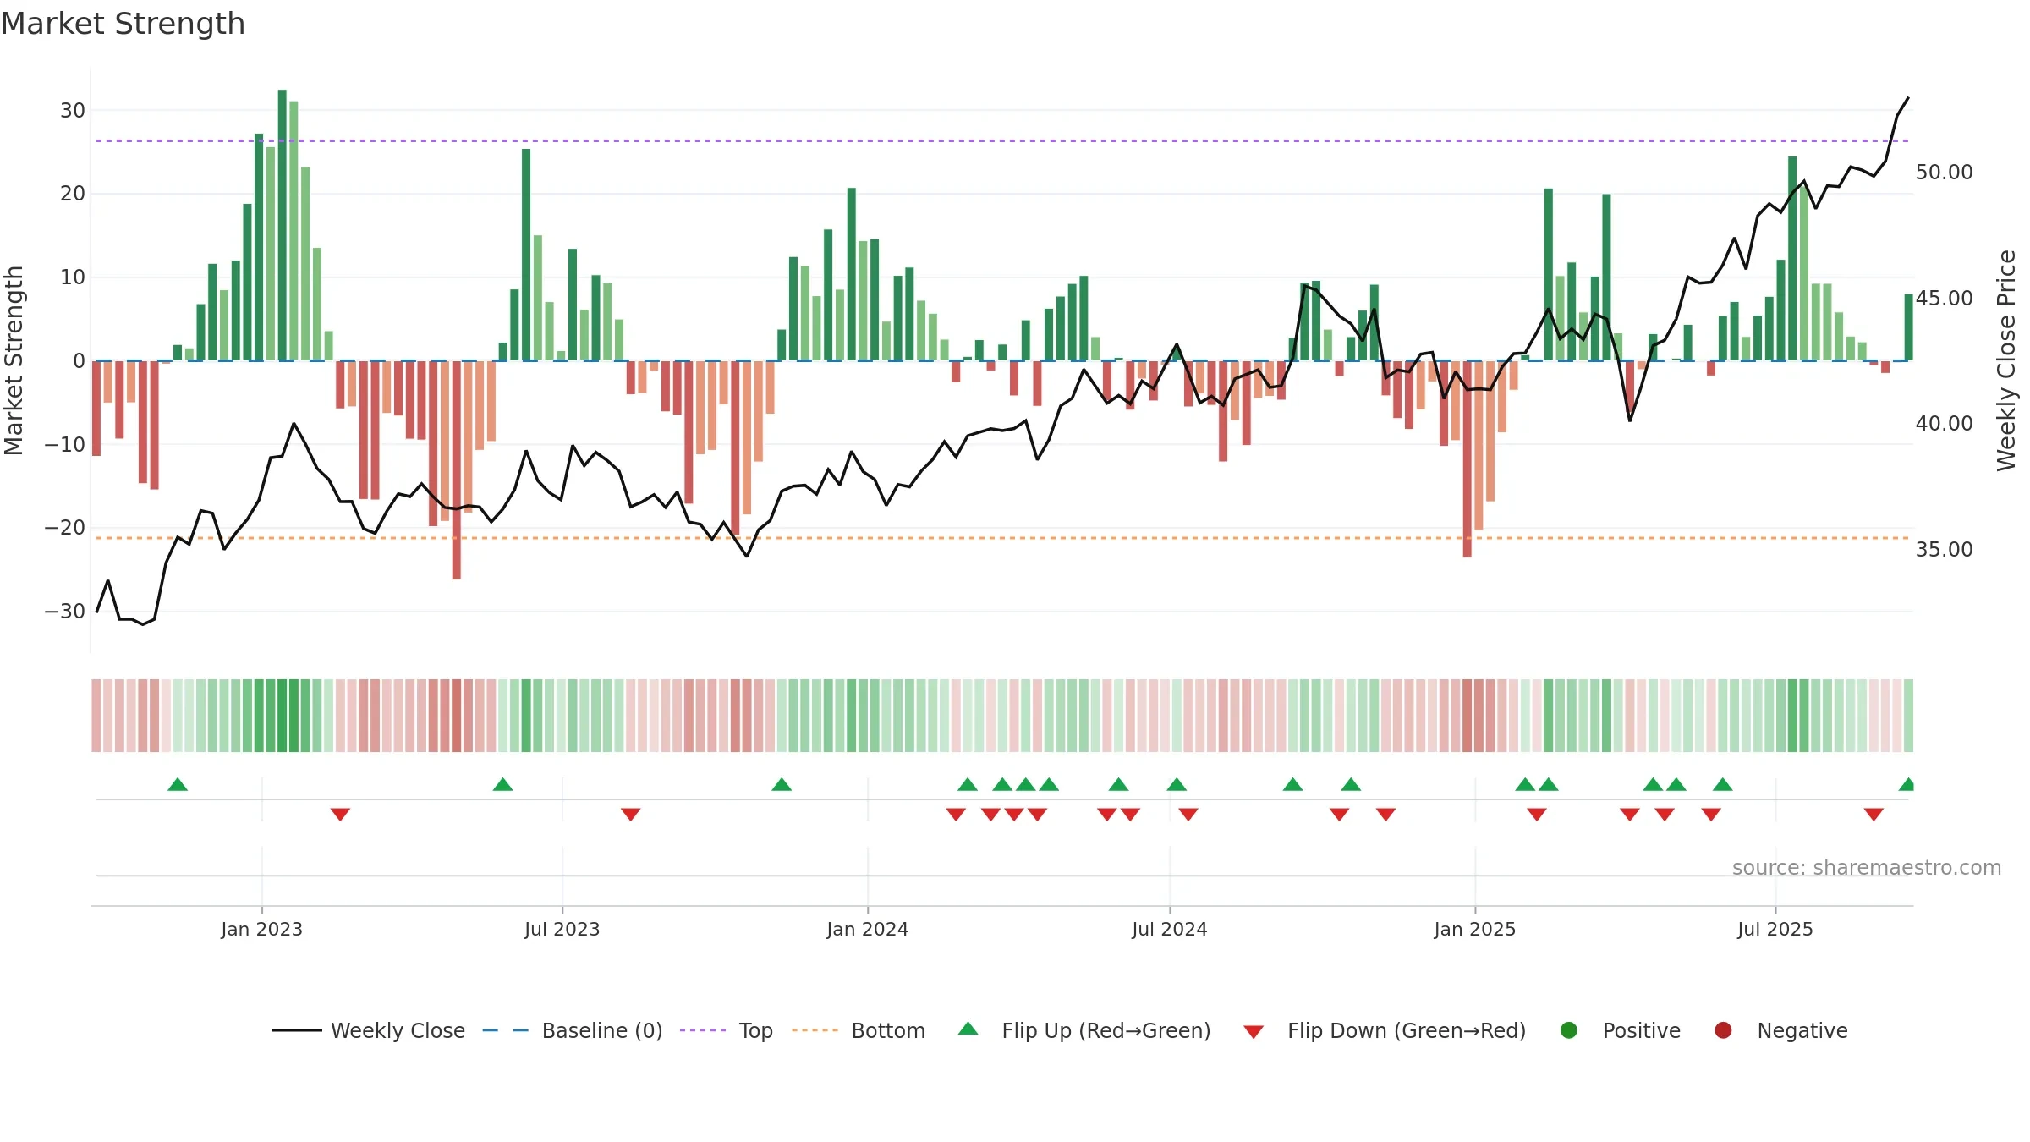Click the 50.00 price axis label
Screen dimensions: 2030x1142
1944,173
